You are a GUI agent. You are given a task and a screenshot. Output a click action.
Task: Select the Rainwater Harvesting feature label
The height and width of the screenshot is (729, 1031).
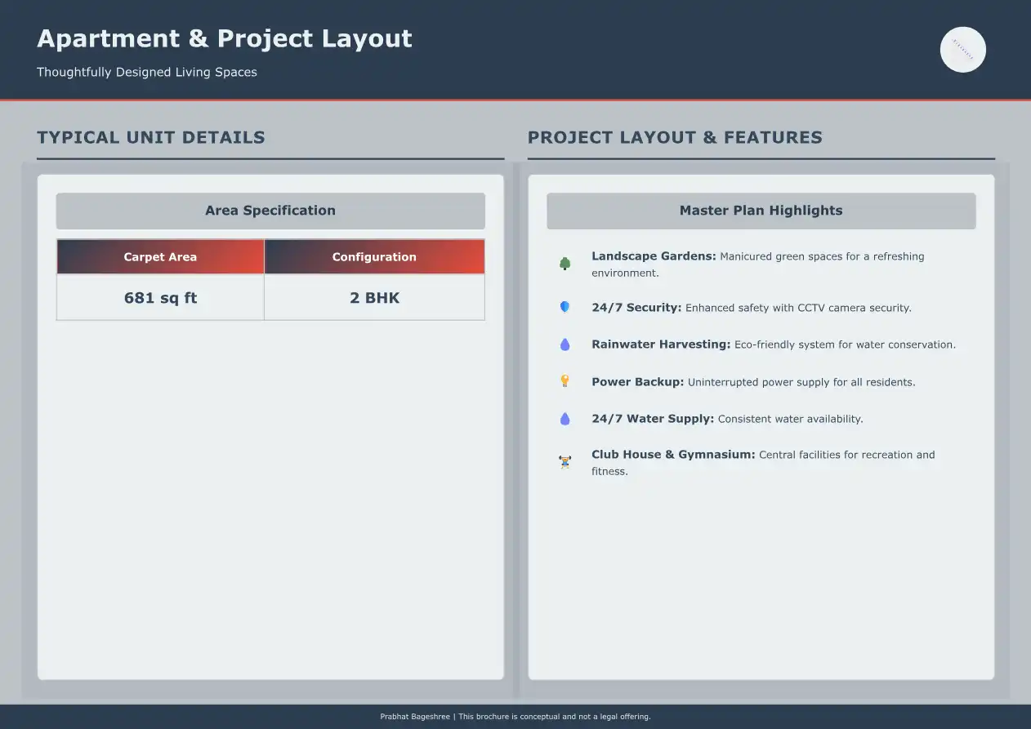coord(661,344)
